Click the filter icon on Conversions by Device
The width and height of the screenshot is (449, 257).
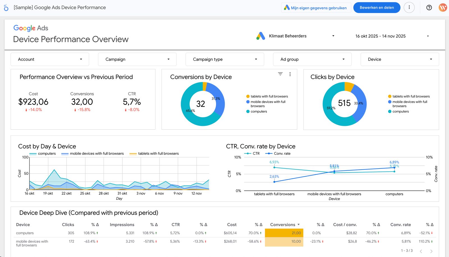(x=280, y=74)
